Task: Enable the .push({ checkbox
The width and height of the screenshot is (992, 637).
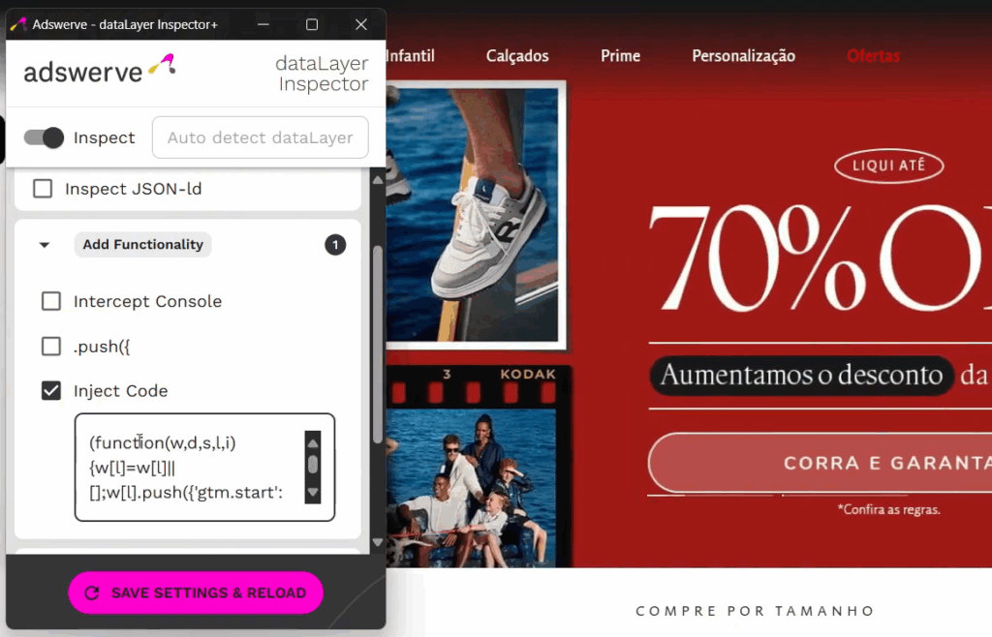Action: point(51,347)
